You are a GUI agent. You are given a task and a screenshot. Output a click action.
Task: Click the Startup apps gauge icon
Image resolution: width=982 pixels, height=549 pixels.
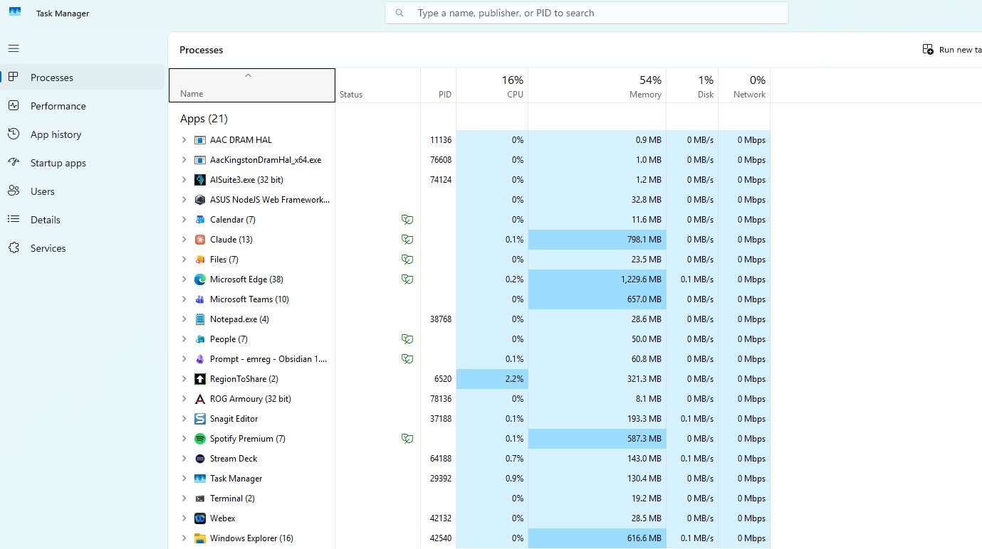coord(14,162)
